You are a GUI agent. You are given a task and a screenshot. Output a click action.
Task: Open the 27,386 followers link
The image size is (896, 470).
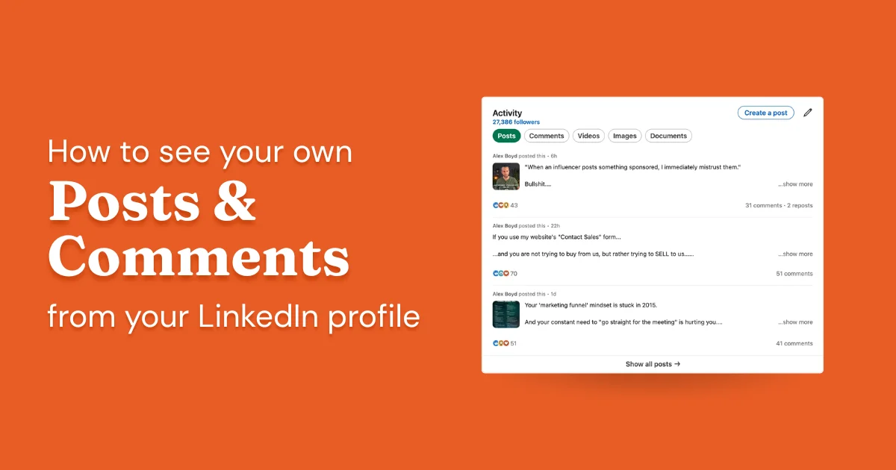pos(516,122)
